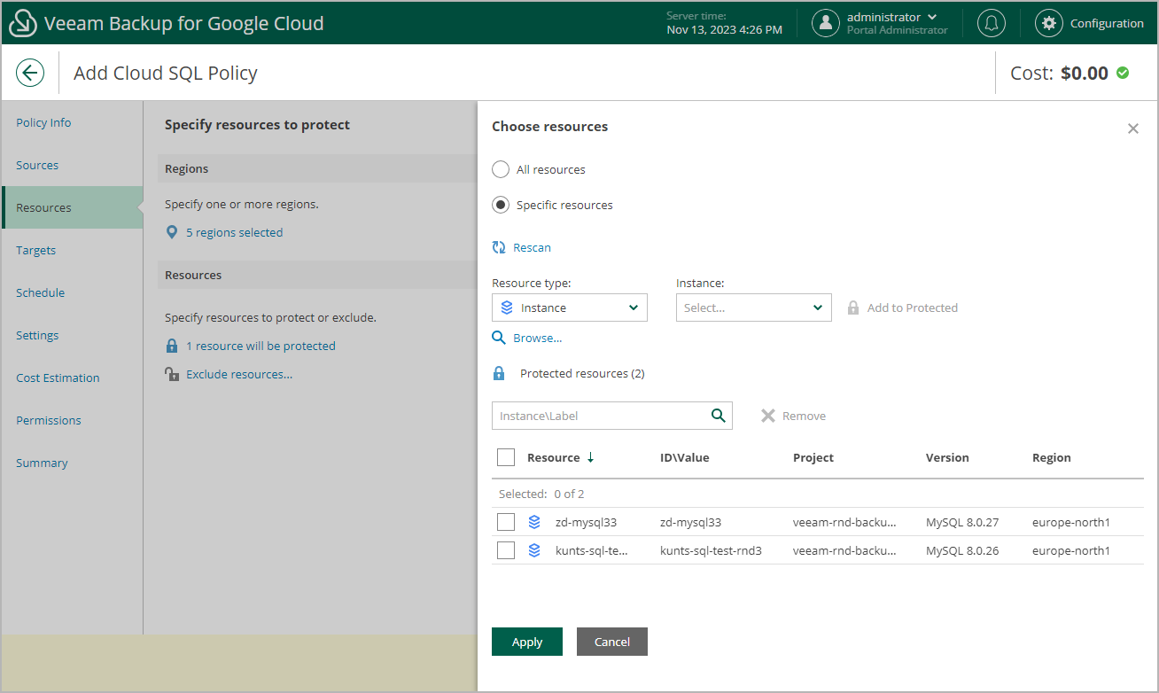
Task: Click the instance icon in kunts-sql-test row
Action: [534, 550]
